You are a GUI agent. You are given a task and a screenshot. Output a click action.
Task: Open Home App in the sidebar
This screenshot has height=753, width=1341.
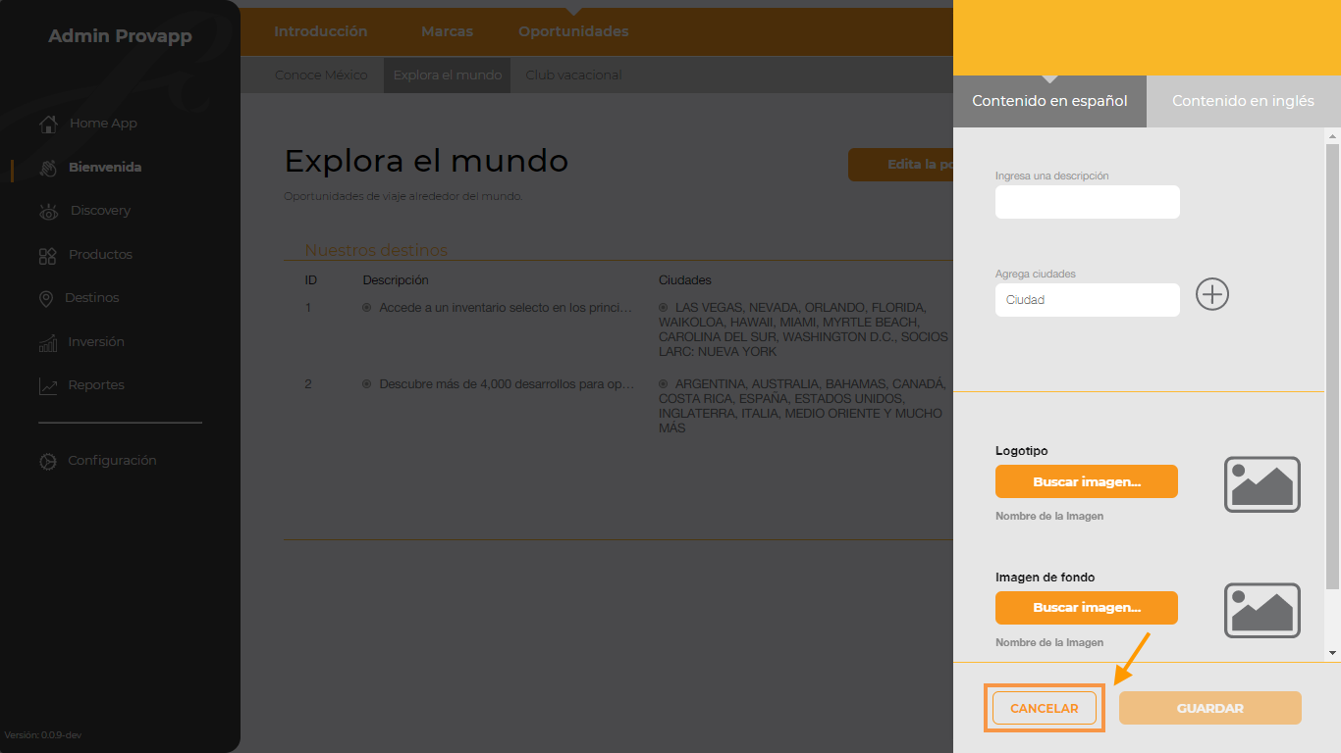(x=103, y=124)
